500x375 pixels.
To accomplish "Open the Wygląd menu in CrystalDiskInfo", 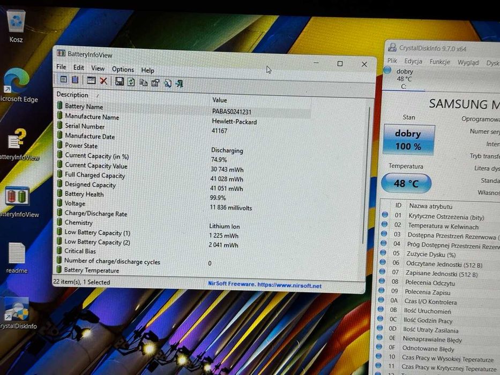I will click(468, 63).
